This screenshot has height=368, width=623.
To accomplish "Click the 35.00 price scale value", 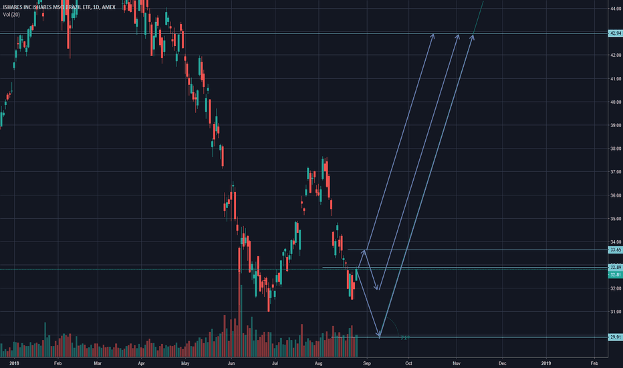I will 616,219.
